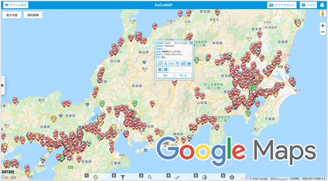Screen dimensions: 328x181
Task: Click the clock icon in the vehicle popup
Action: point(160,70)
